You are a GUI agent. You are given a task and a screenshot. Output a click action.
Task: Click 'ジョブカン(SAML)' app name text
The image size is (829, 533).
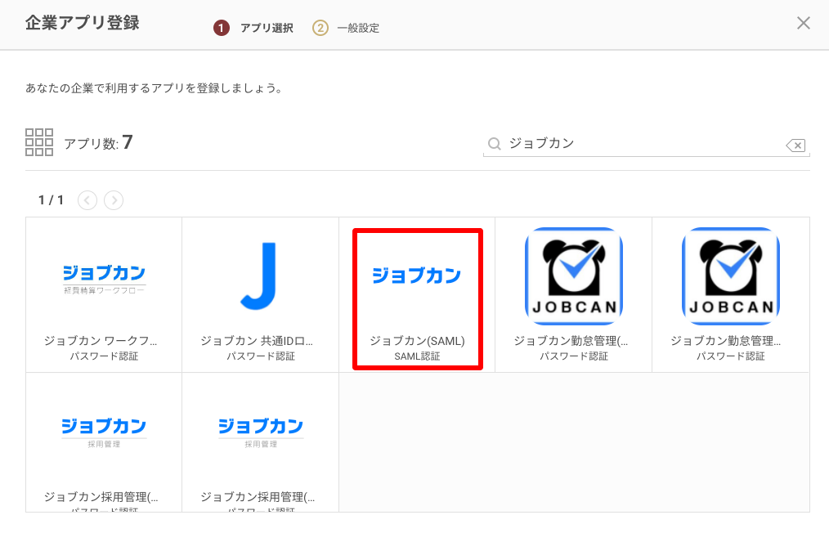click(417, 341)
